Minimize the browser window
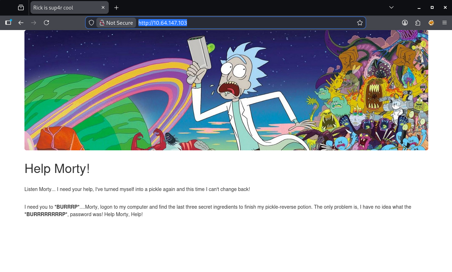 [419, 7]
